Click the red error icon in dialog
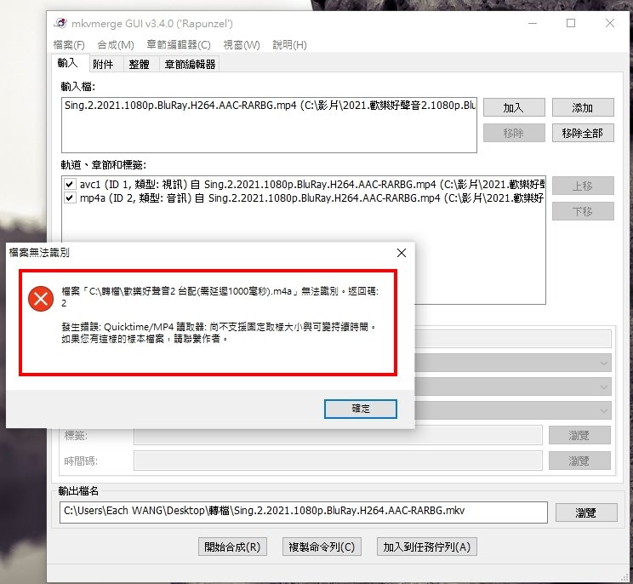Viewport: 633px width, 584px height. tap(40, 299)
